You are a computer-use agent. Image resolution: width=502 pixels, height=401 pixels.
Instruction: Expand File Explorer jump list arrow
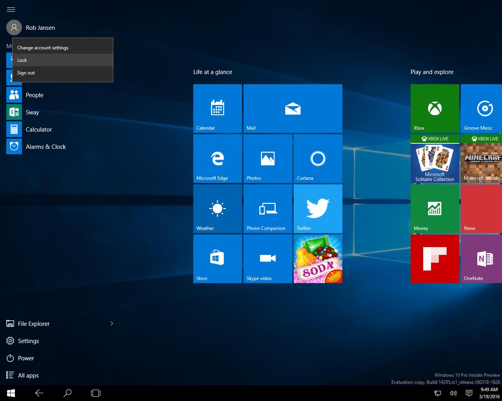(x=112, y=323)
